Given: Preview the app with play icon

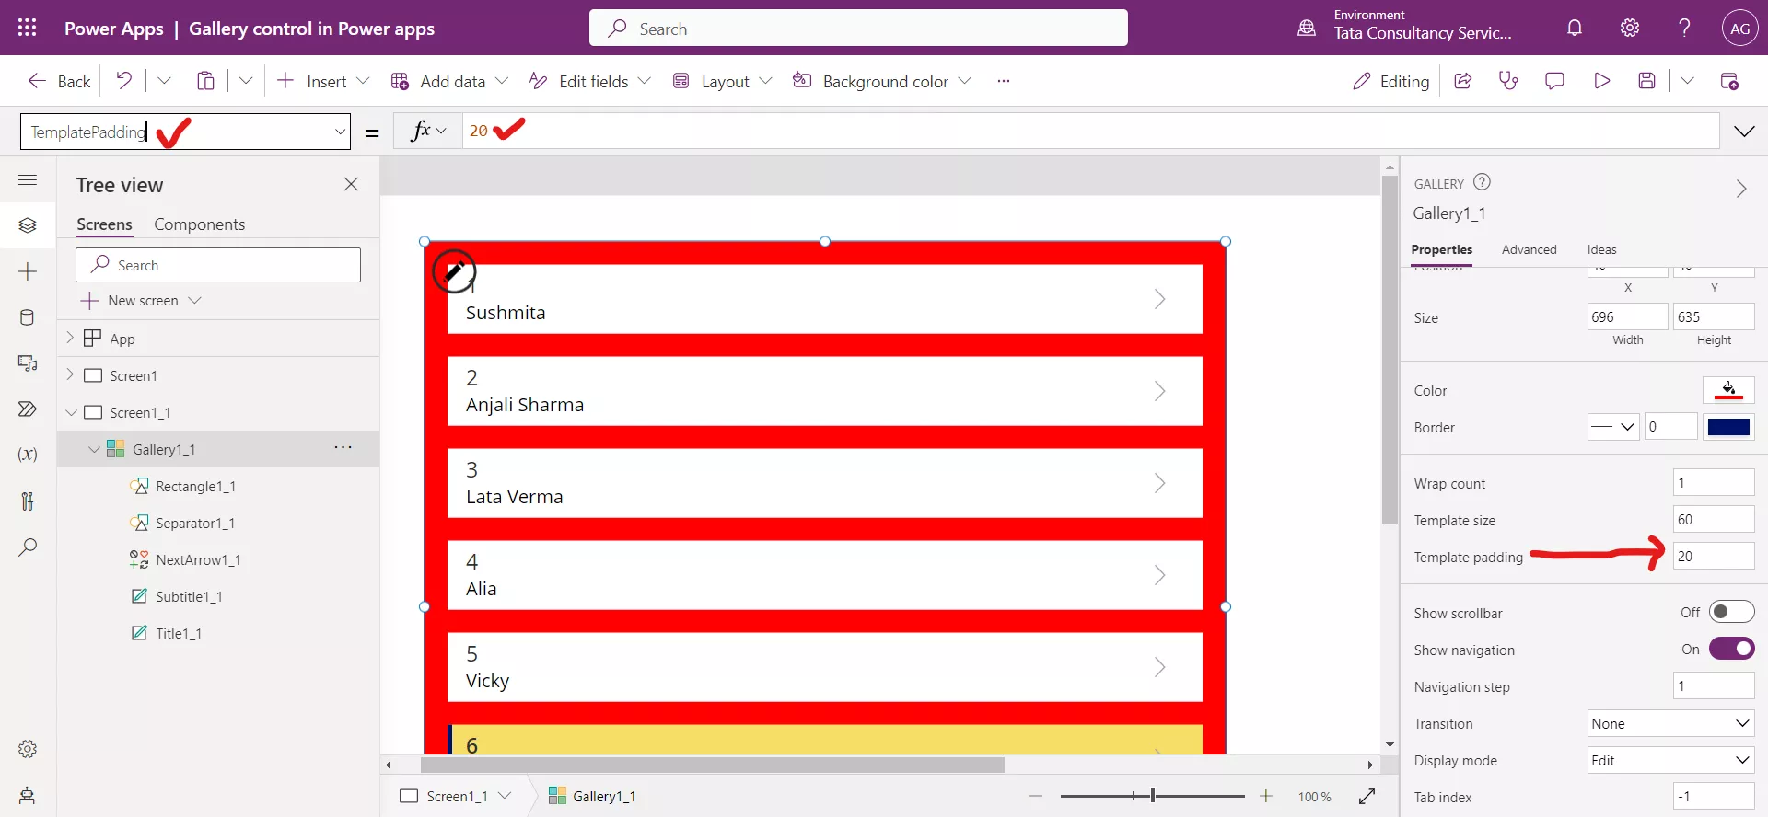Looking at the screenshot, I should pyautogui.click(x=1602, y=81).
